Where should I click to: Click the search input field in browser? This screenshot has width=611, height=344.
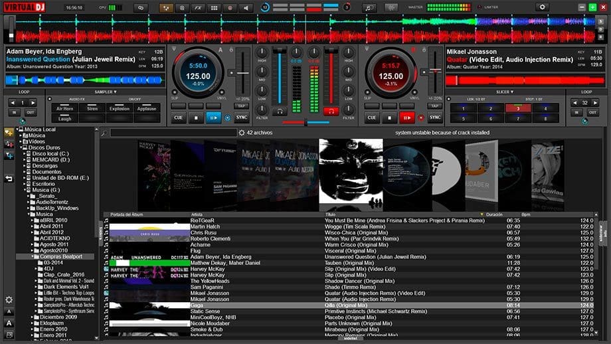[173, 133]
